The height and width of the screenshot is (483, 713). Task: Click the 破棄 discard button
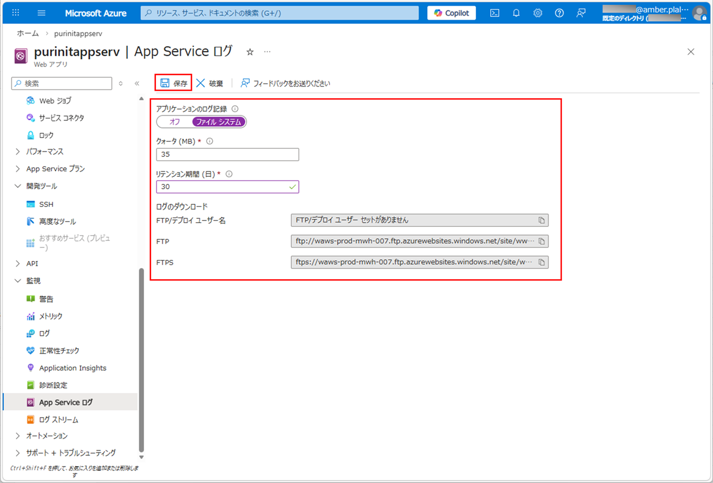coord(209,83)
